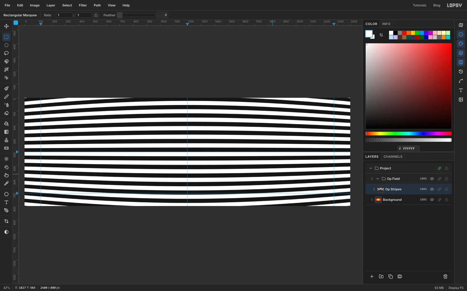This screenshot has height=291, width=467.
Task: Select the Gradient tool
Action: tap(6, 132)
